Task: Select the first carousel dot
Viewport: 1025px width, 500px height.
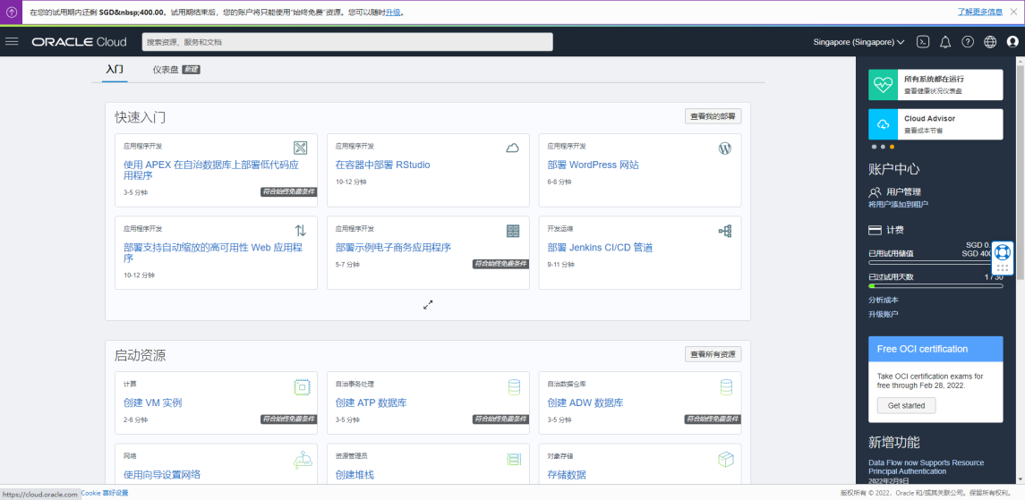Action: pos(874,147)
